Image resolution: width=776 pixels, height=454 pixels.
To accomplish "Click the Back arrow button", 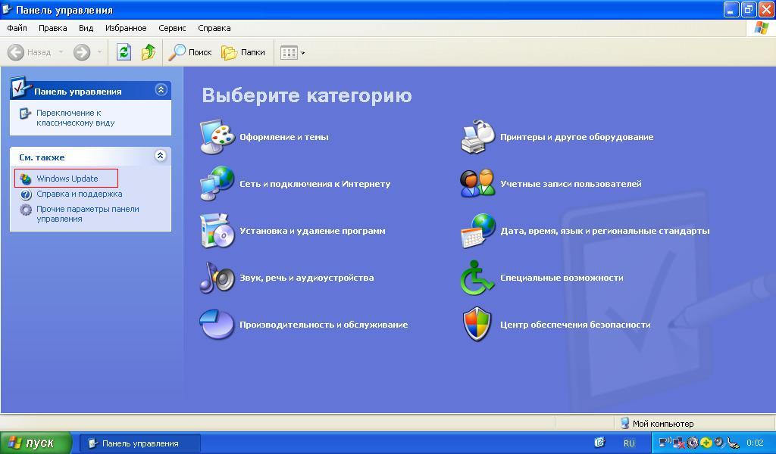I will (30, 52).
